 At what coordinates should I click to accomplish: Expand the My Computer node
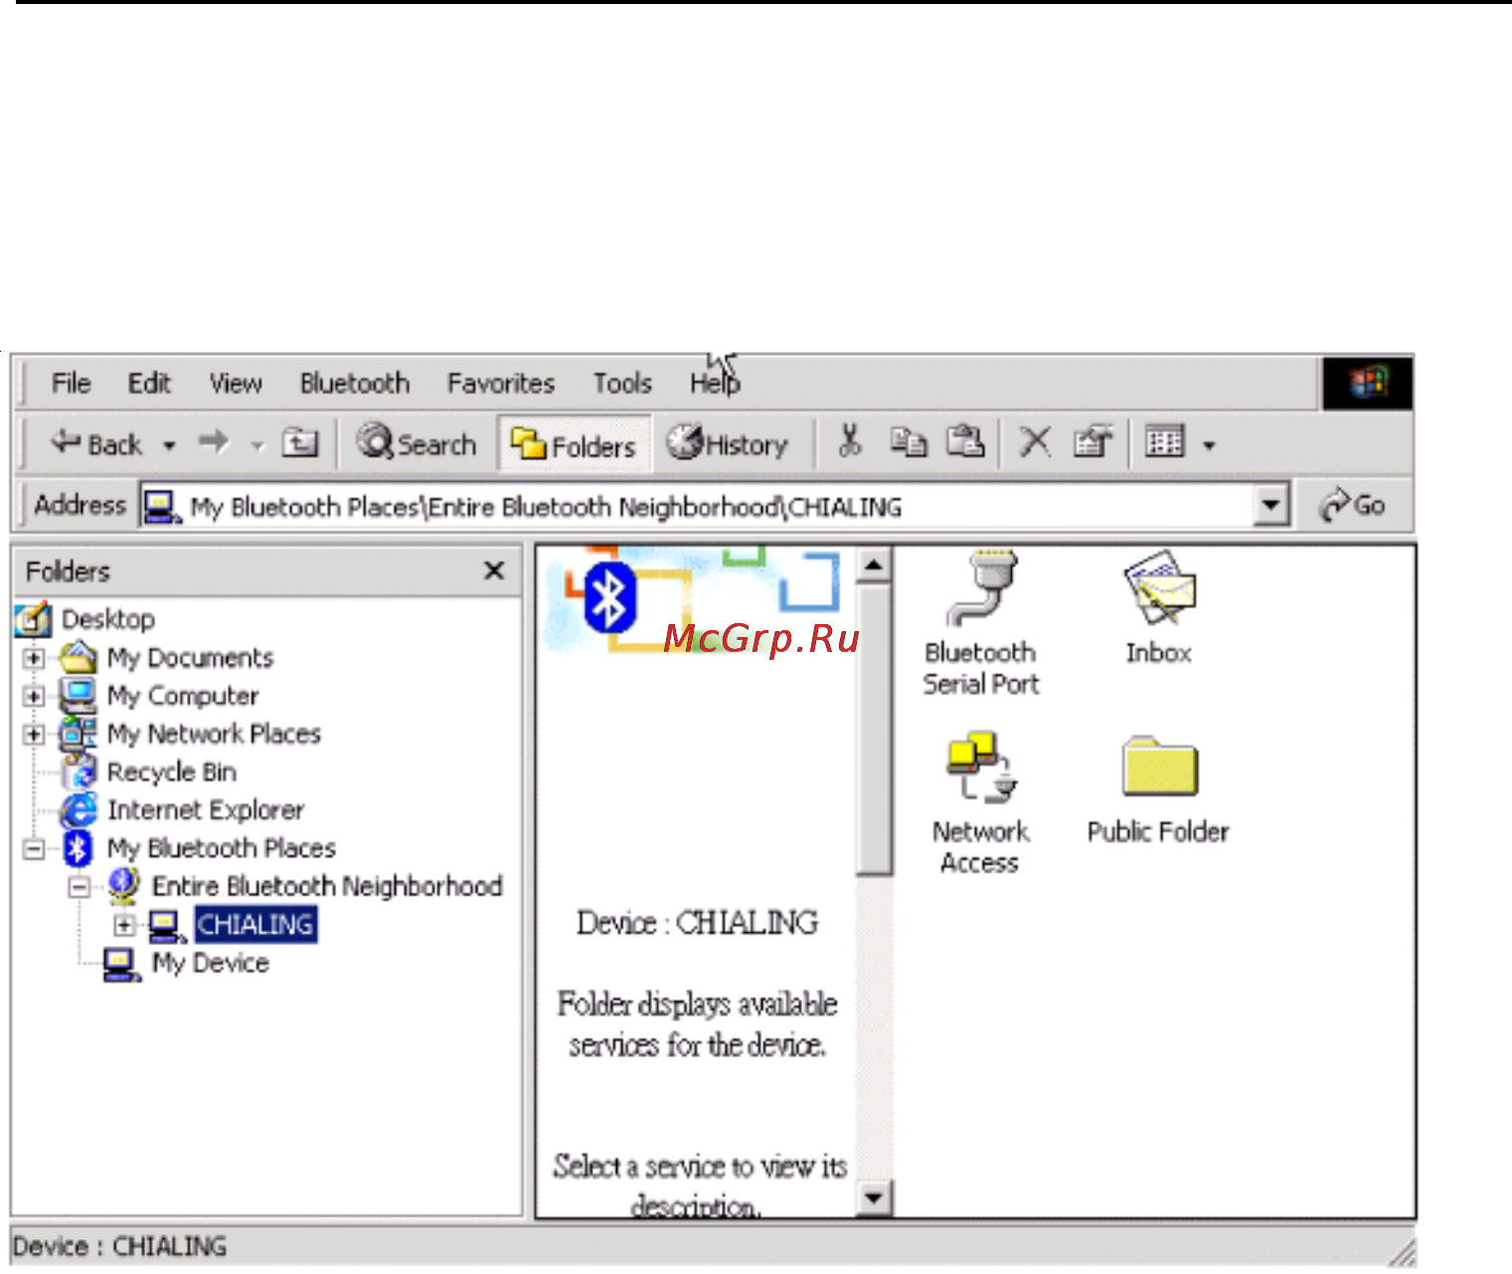(34, 696)
